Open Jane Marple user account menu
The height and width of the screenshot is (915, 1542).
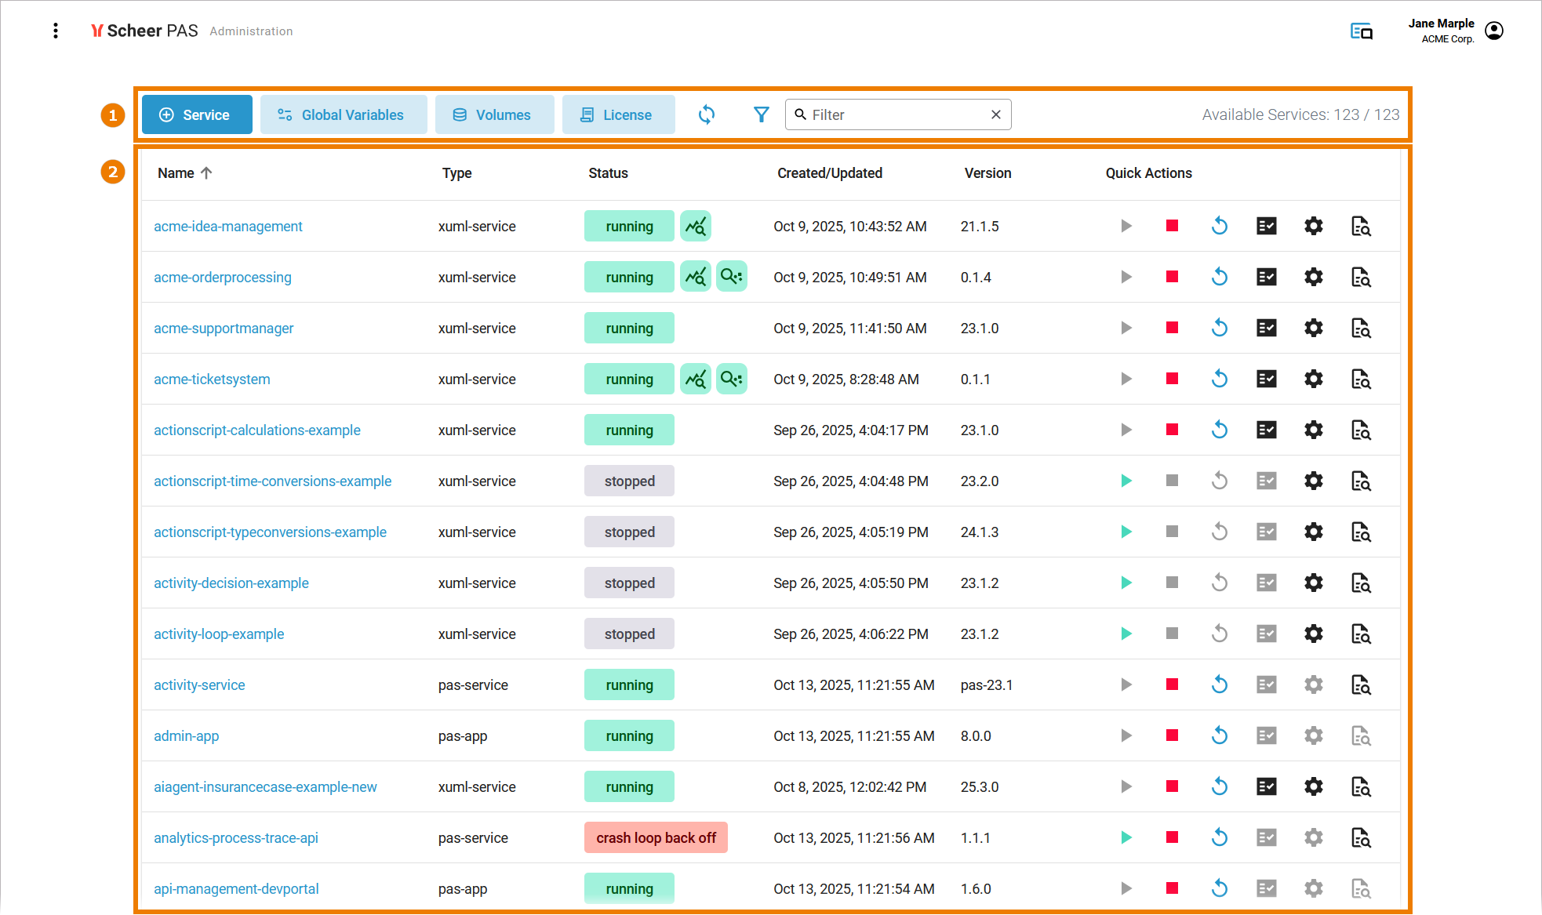(1494, 31)
